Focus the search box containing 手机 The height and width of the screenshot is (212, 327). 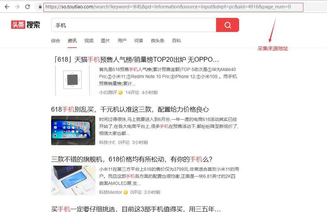tap(134, 25)
